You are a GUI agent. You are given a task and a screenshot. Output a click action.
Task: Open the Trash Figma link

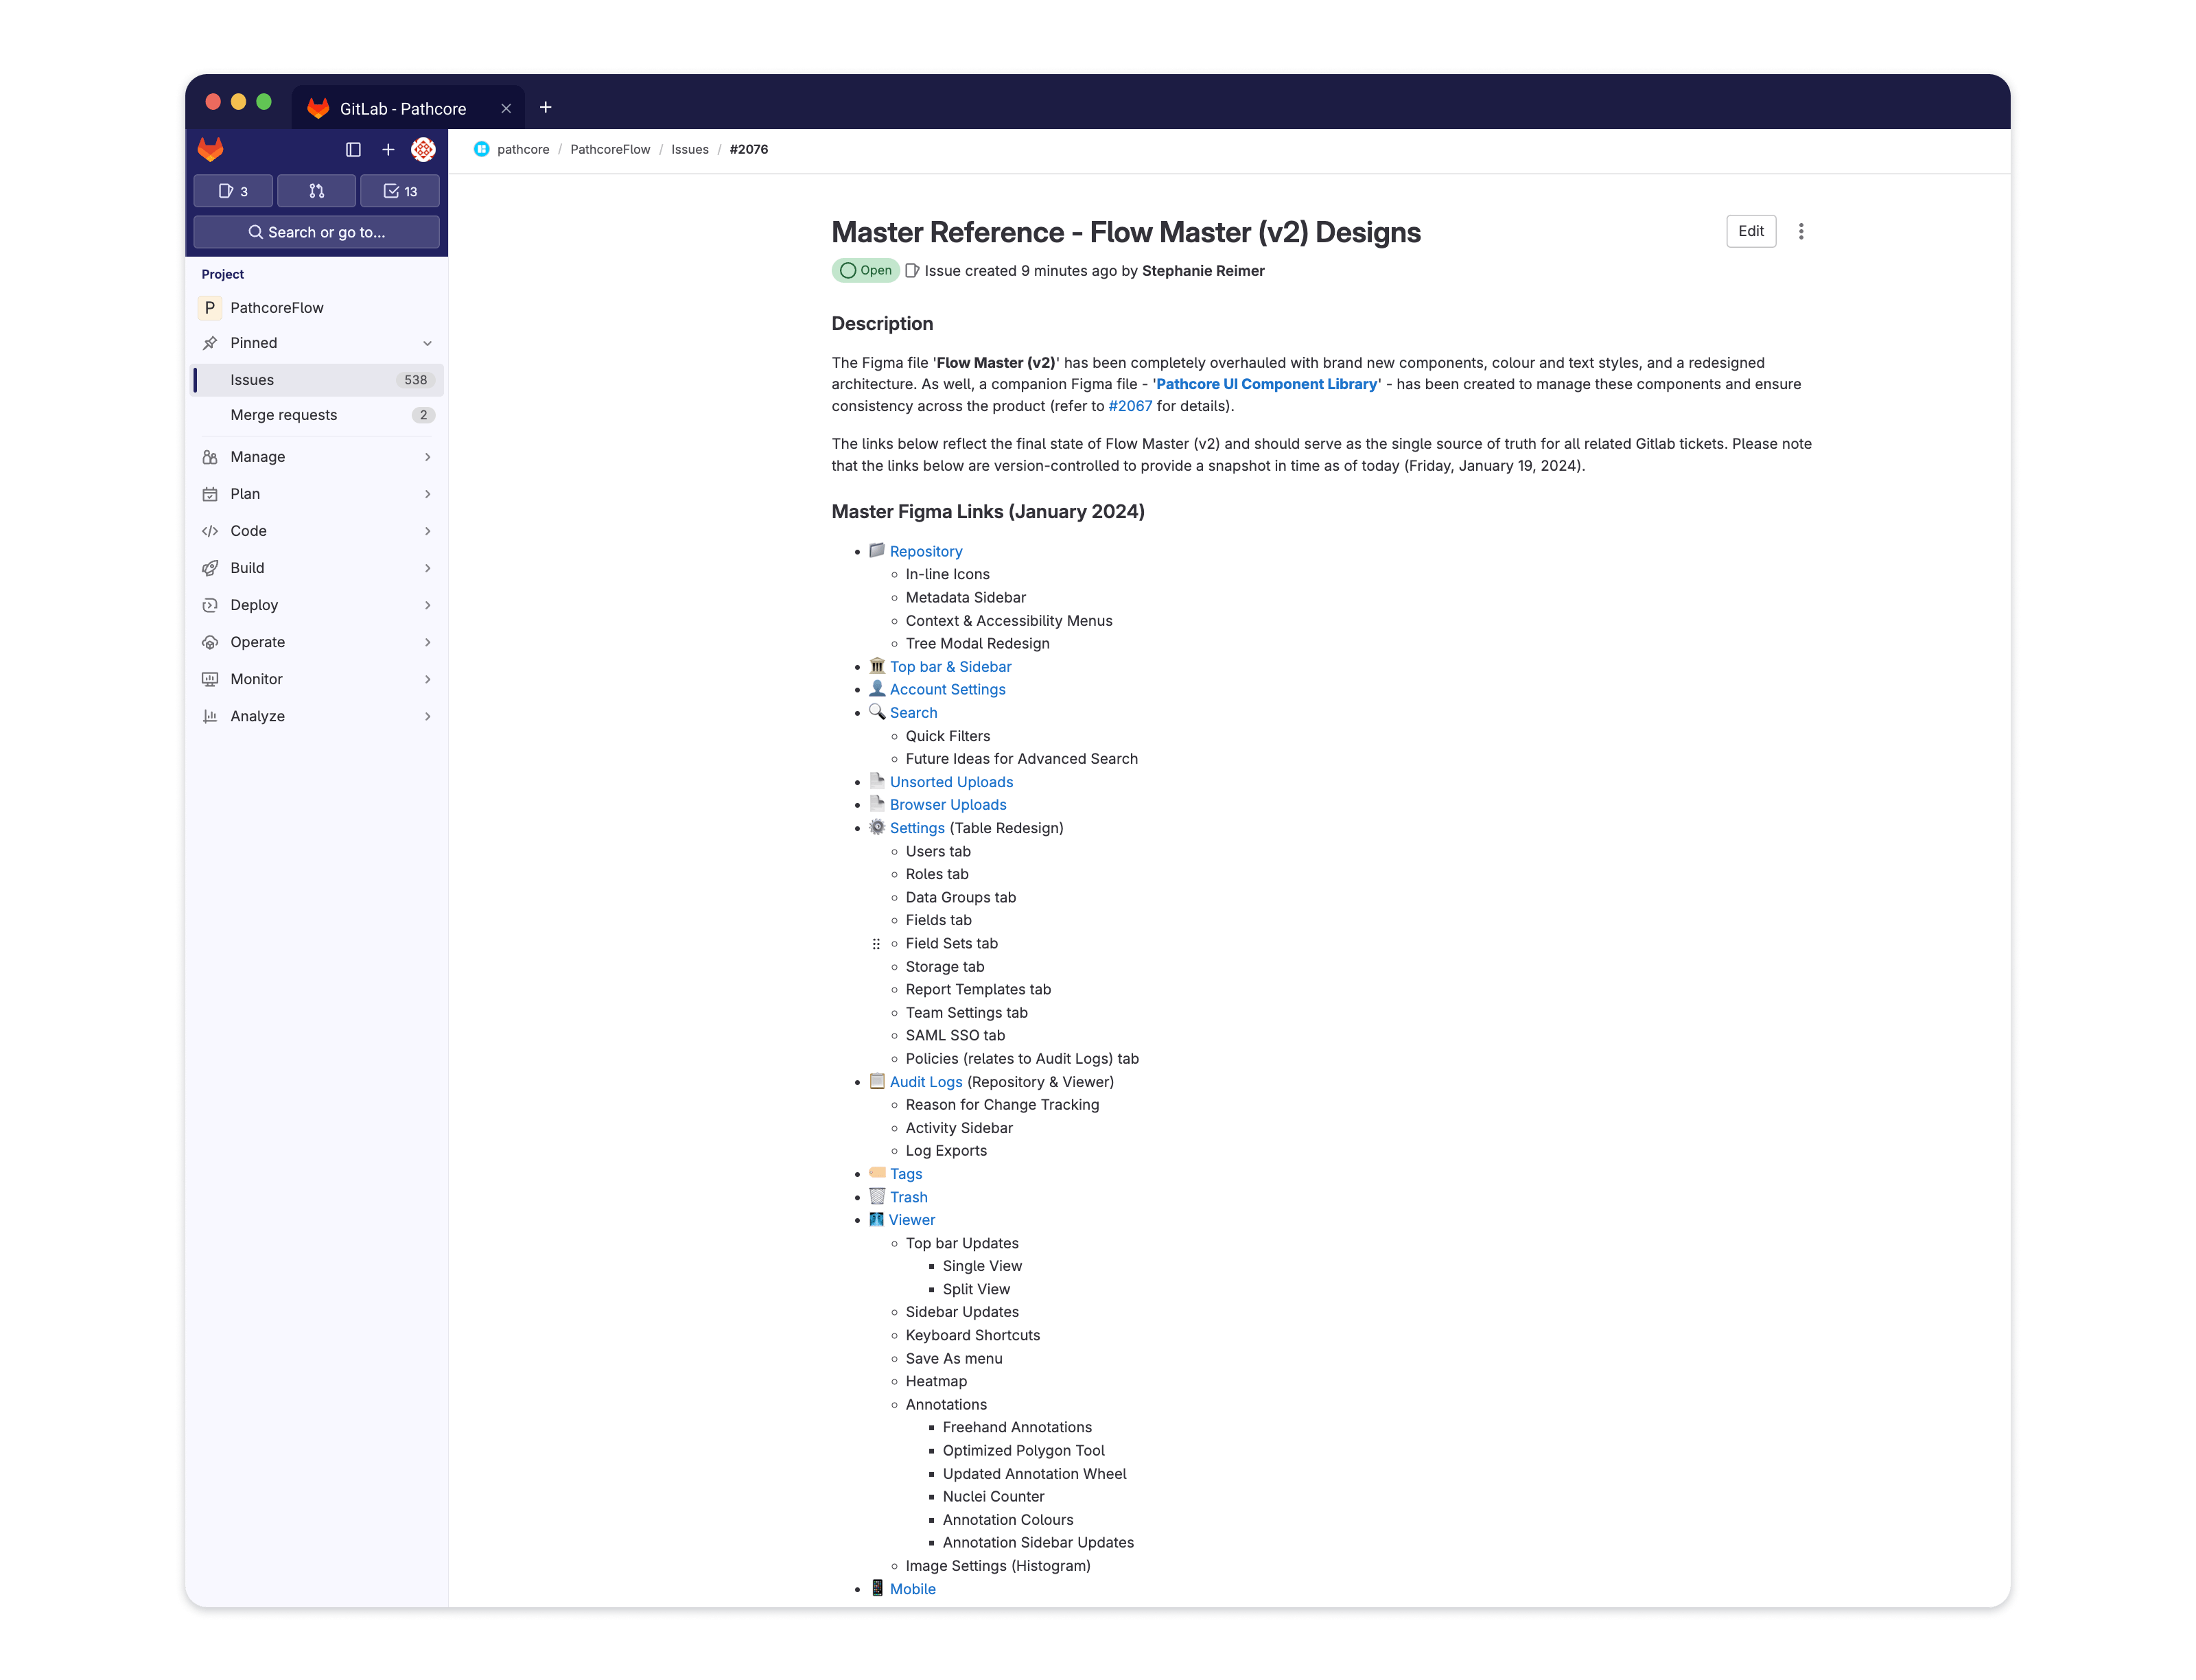(x=908, y=1197)
